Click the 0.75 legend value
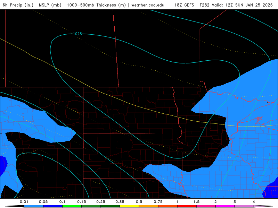This screenshot has height=208, width=278. [158, 202]
